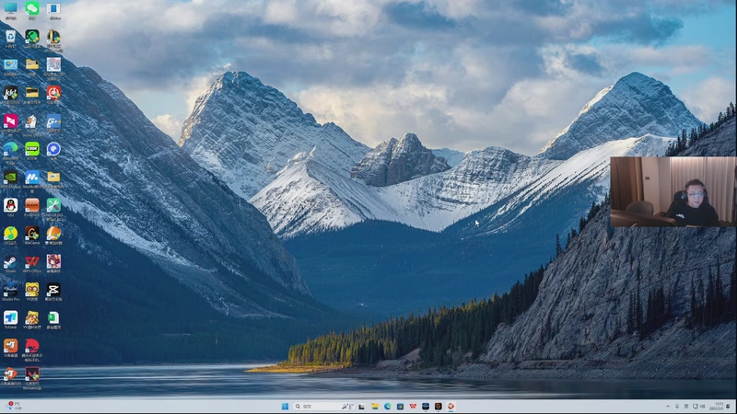Open the ToDesk desktop shortcut
This screenshot has width=737, height=414.
(10, 319)
